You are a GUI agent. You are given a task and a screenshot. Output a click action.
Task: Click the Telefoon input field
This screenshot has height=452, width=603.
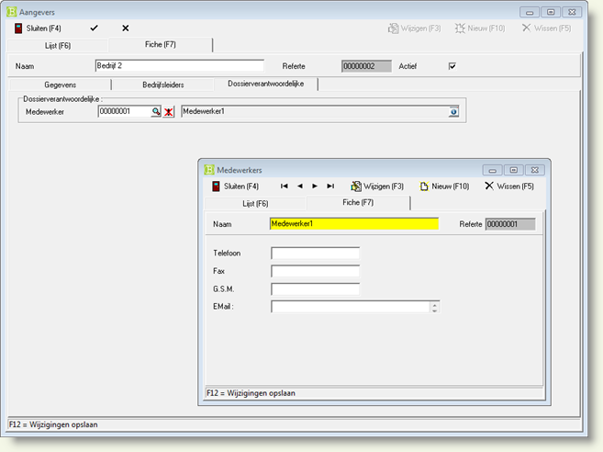pyautogui.click(x=316, y=254)
